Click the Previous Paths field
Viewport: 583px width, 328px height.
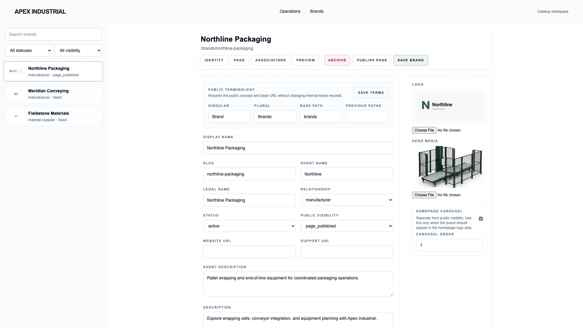367,117
